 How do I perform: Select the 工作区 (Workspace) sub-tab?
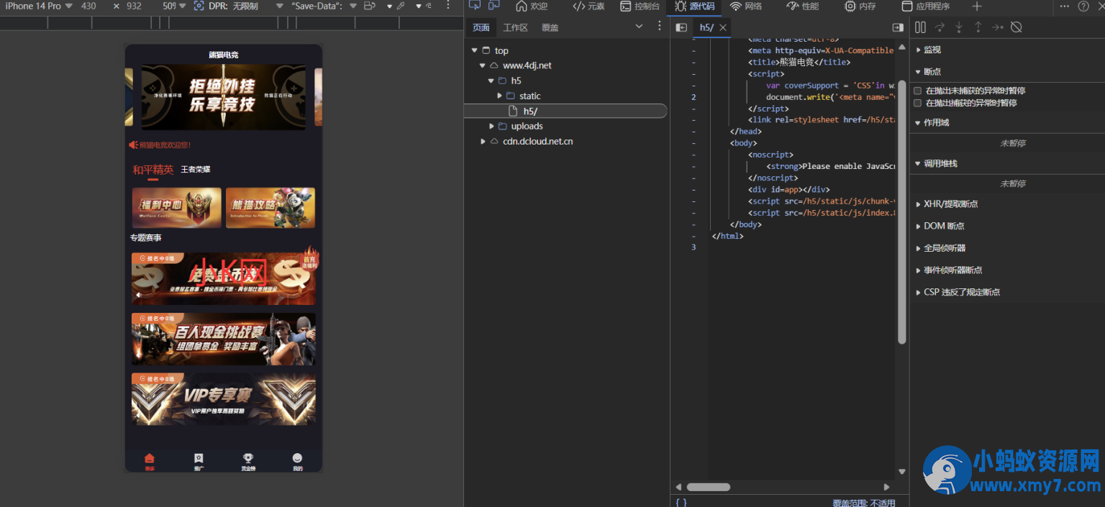[x=515, y=27]
